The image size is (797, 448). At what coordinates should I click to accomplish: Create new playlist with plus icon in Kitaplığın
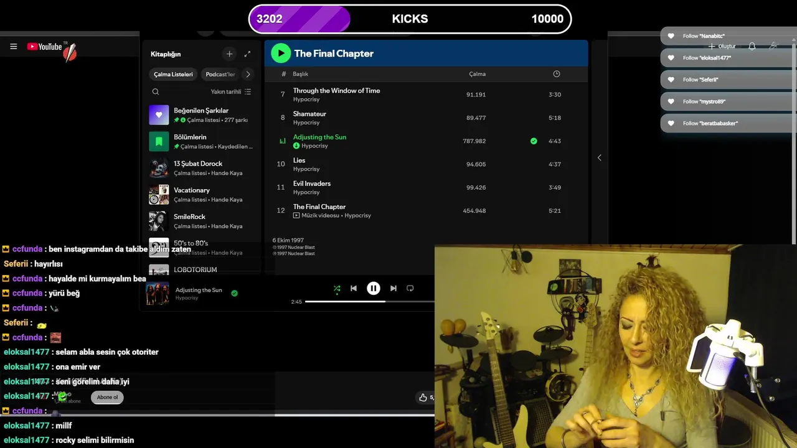229,54
